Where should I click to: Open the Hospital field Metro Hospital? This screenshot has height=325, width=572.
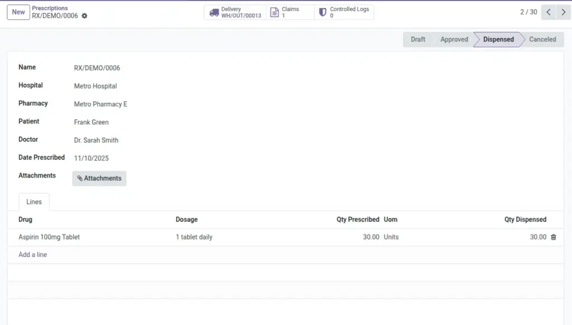point(95,86)
